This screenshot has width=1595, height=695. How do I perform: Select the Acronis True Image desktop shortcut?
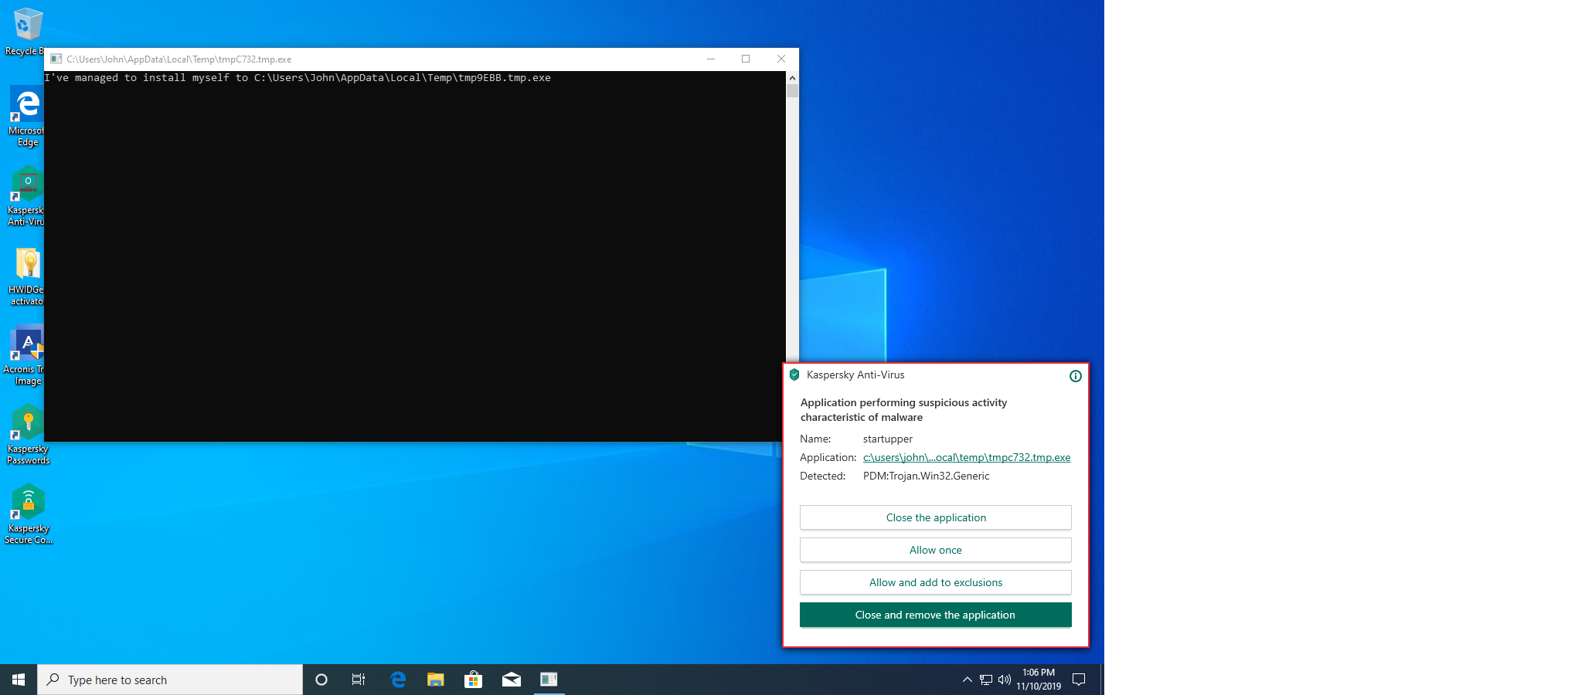click(x=23, y=356)
